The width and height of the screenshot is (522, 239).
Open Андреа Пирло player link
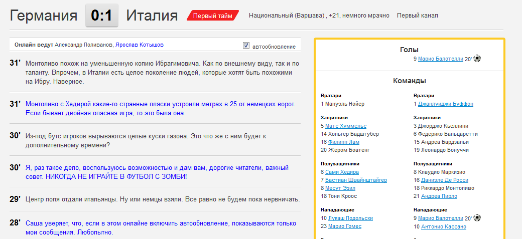pyautogui.click(x=439, y=196)
